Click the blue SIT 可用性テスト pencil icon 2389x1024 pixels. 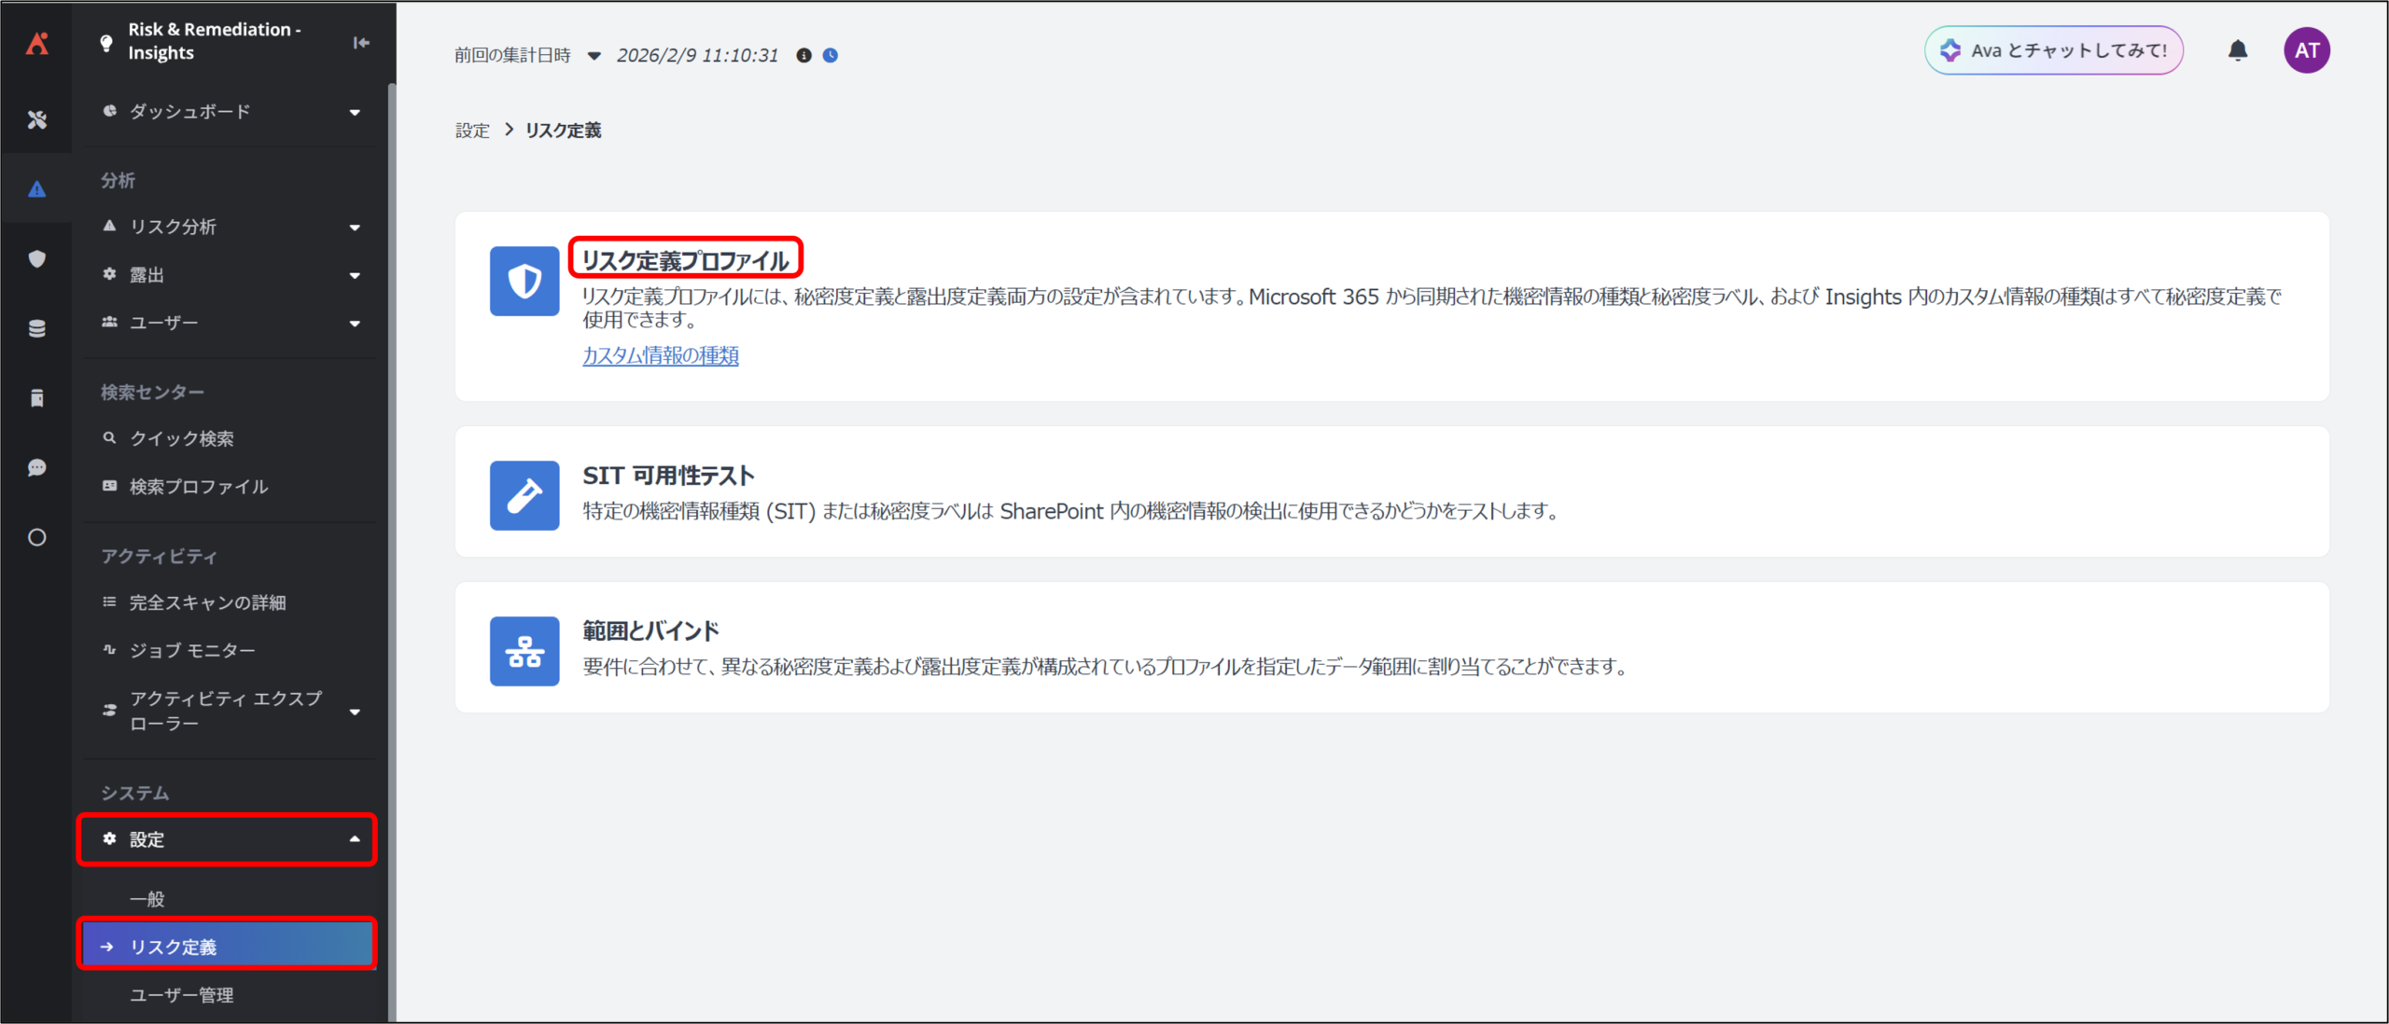[524, 495]
